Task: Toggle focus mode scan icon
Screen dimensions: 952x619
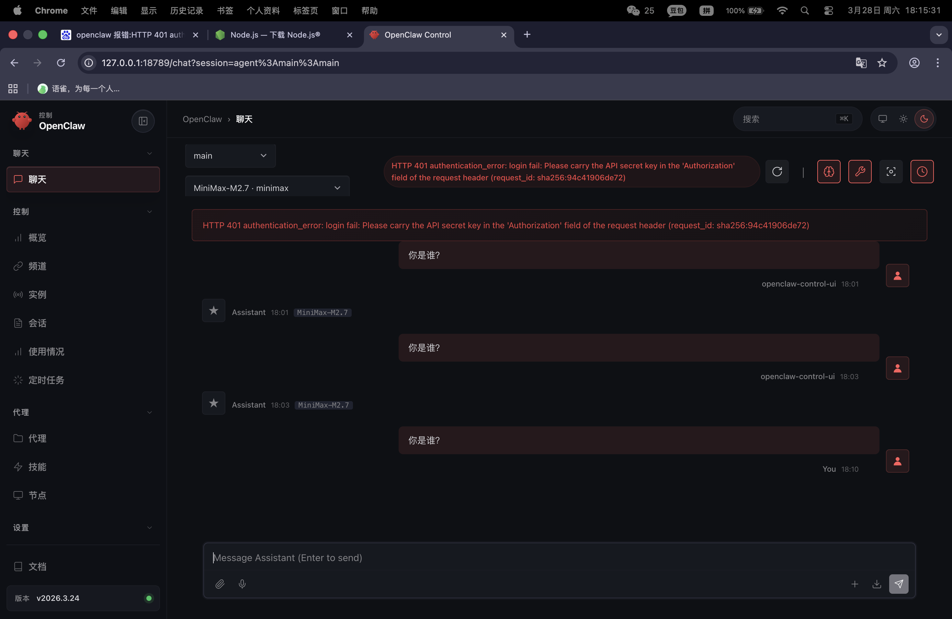Action: [x=891, y=172]
